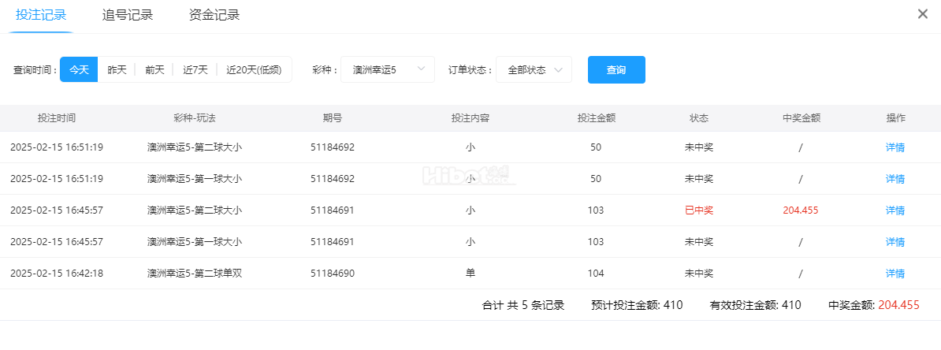The width and height of the screenshot is (941, 350).
Task: Select 昨天 time filter
Action: pyautogui.click(x=117, y=69)
